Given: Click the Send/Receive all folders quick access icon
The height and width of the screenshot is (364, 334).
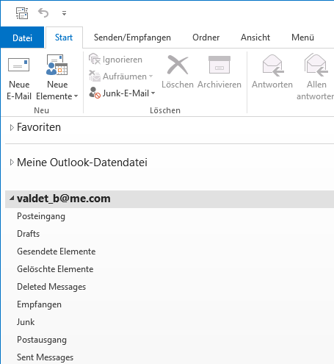Looking at the screenshot, I should pos(22,13).
